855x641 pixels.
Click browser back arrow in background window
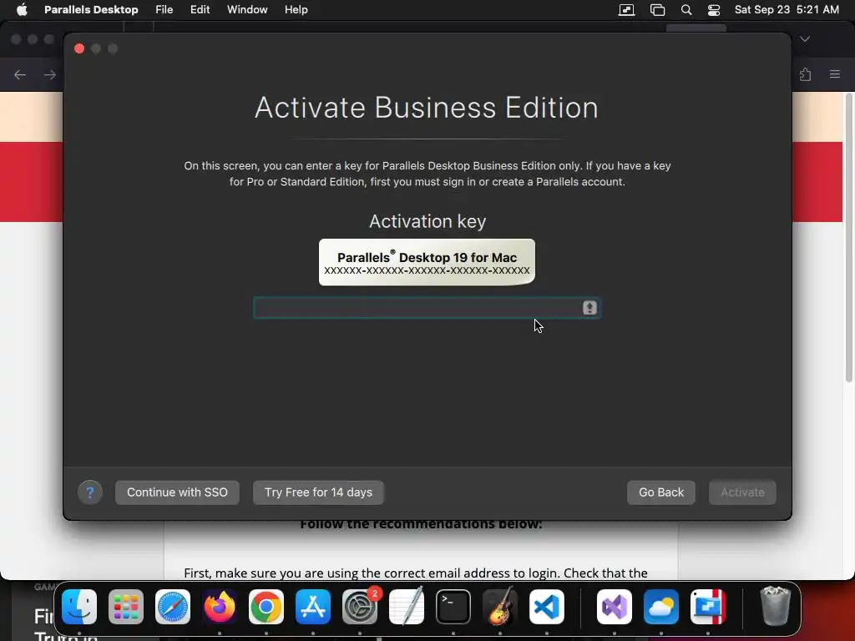point(20,74)
